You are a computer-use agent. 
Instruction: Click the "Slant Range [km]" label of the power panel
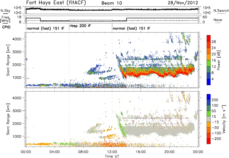coord(8,60)
